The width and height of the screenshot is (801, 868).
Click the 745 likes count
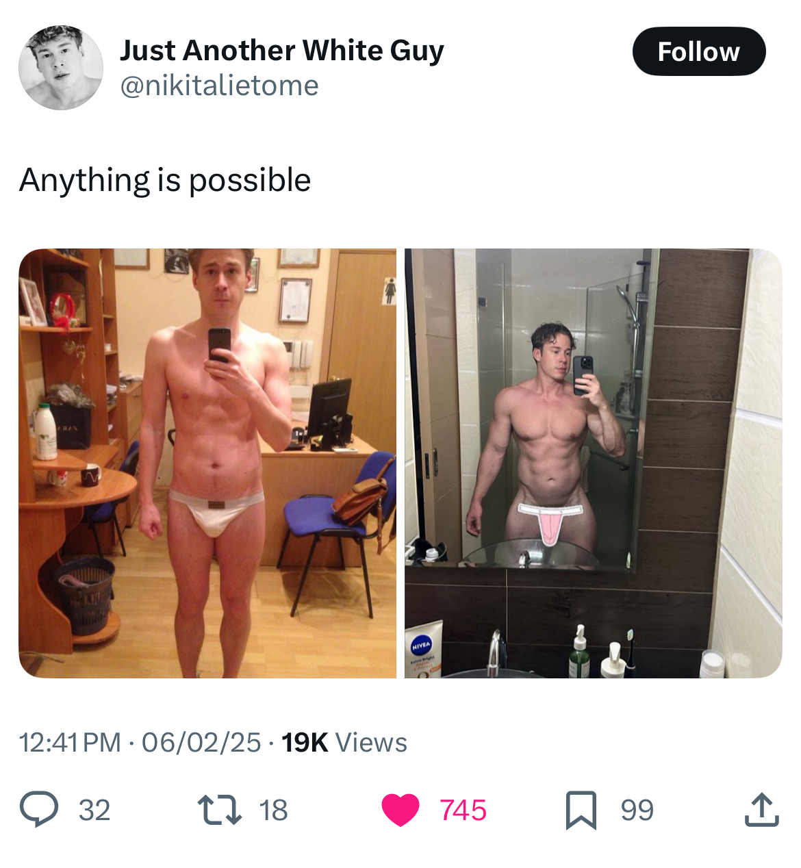(x=463, y=810)
